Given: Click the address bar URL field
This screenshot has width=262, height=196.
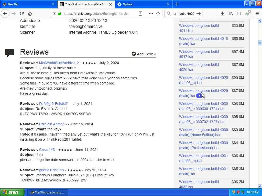Looking at the screenshot, I should 96,14.
